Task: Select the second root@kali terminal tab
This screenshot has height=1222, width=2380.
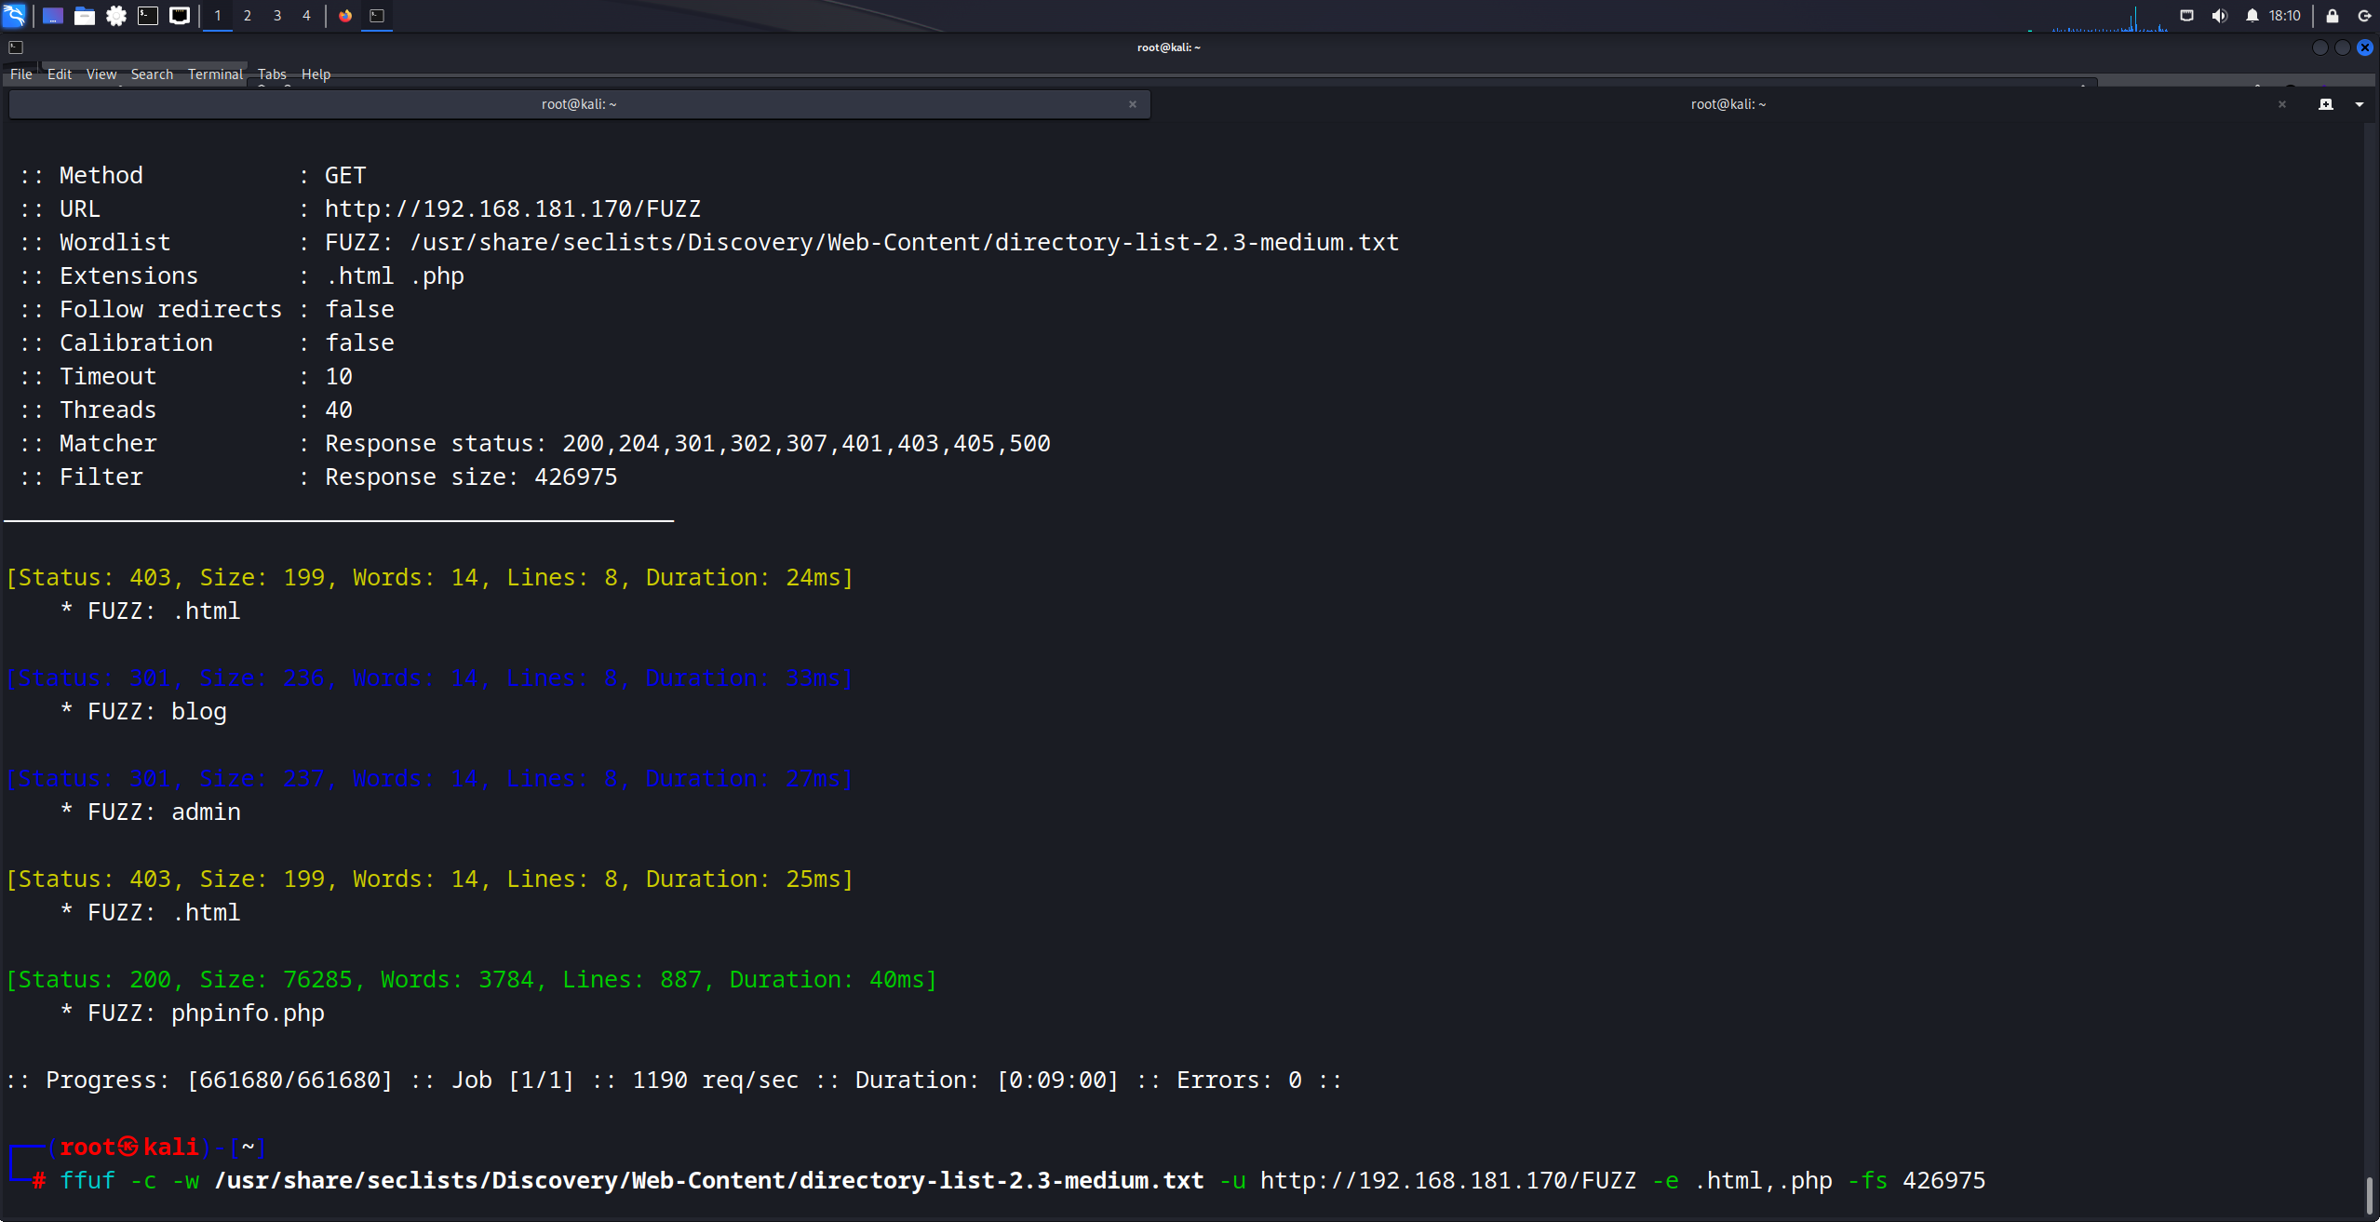Action: tap(1728, 104)
